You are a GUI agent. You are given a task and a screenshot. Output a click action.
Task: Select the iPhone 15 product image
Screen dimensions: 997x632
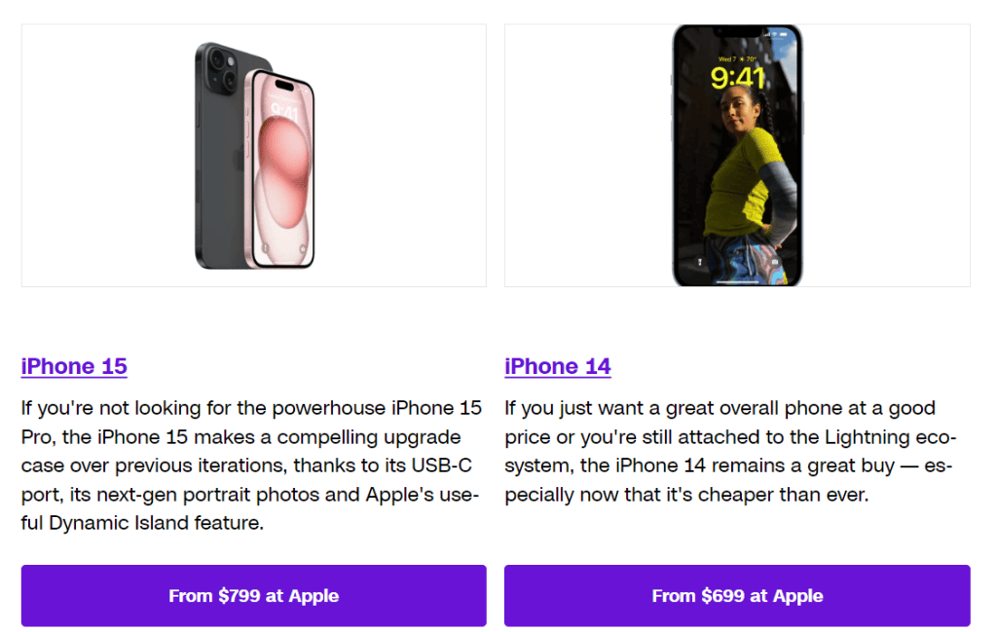(x=253, y=154)
